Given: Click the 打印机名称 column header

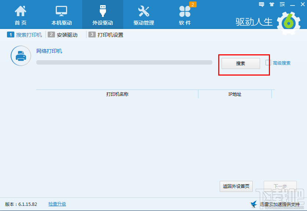Looking at the screenshot, I should coord(117,94).
